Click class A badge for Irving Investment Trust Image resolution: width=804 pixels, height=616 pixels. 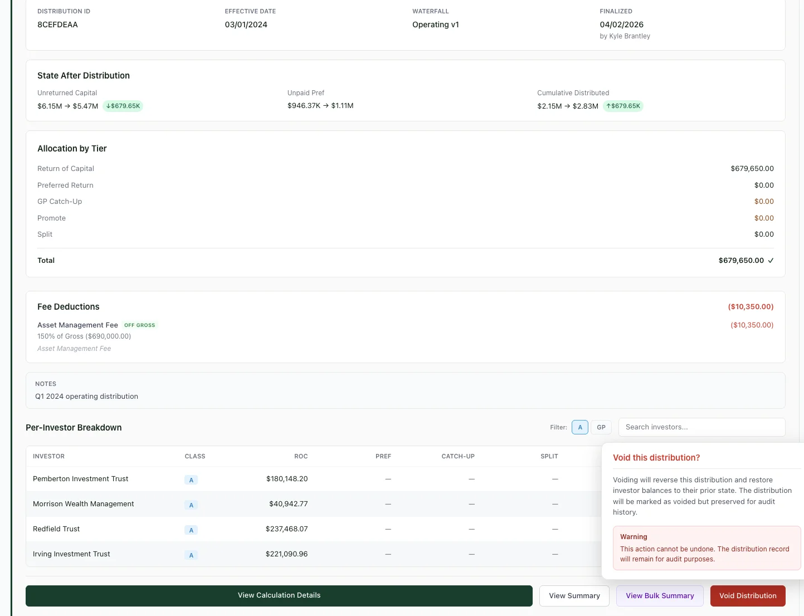point(191,555)
